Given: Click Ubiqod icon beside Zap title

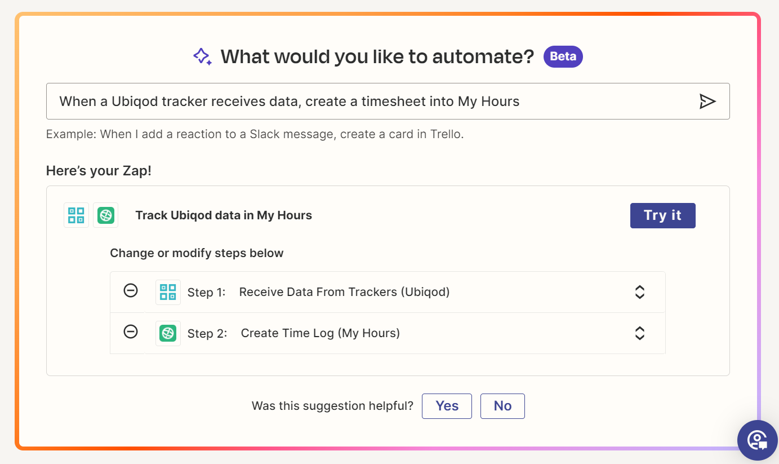Looking at the screenshot, I should (76, 215).
